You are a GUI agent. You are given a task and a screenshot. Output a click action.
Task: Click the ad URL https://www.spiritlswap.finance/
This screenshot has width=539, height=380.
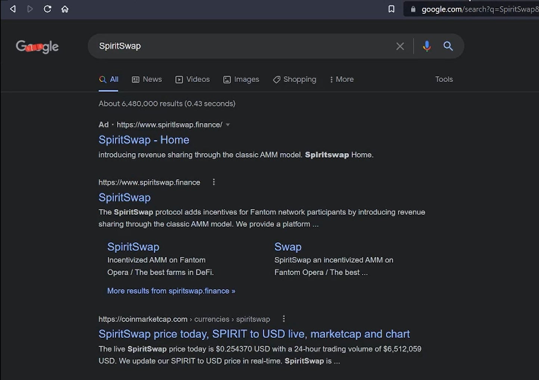pos(169,125)
